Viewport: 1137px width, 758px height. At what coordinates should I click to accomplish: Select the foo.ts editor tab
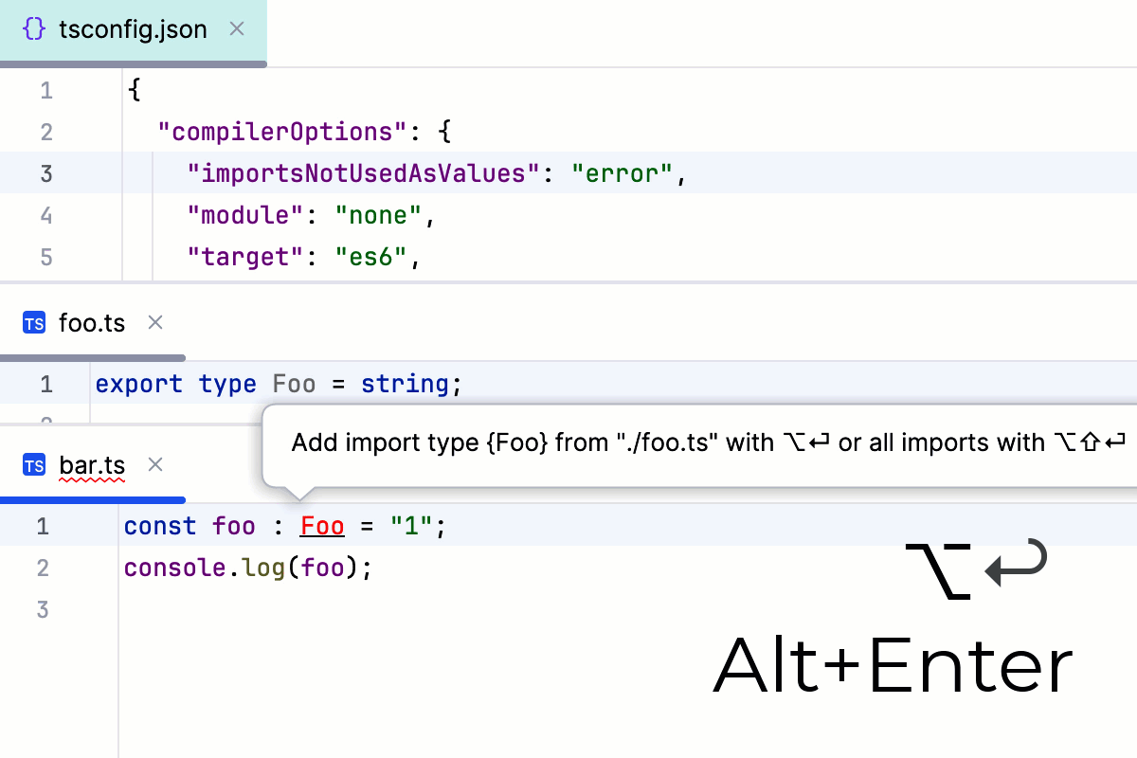(92, 323)
